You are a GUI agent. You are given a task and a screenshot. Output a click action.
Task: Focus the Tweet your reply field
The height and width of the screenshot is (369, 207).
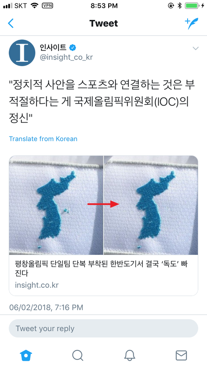[103, 328]
